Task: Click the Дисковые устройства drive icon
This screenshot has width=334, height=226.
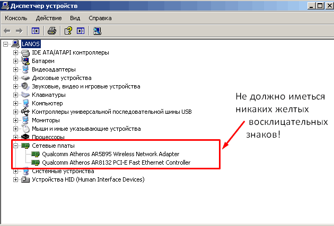Action: (25, 78)
